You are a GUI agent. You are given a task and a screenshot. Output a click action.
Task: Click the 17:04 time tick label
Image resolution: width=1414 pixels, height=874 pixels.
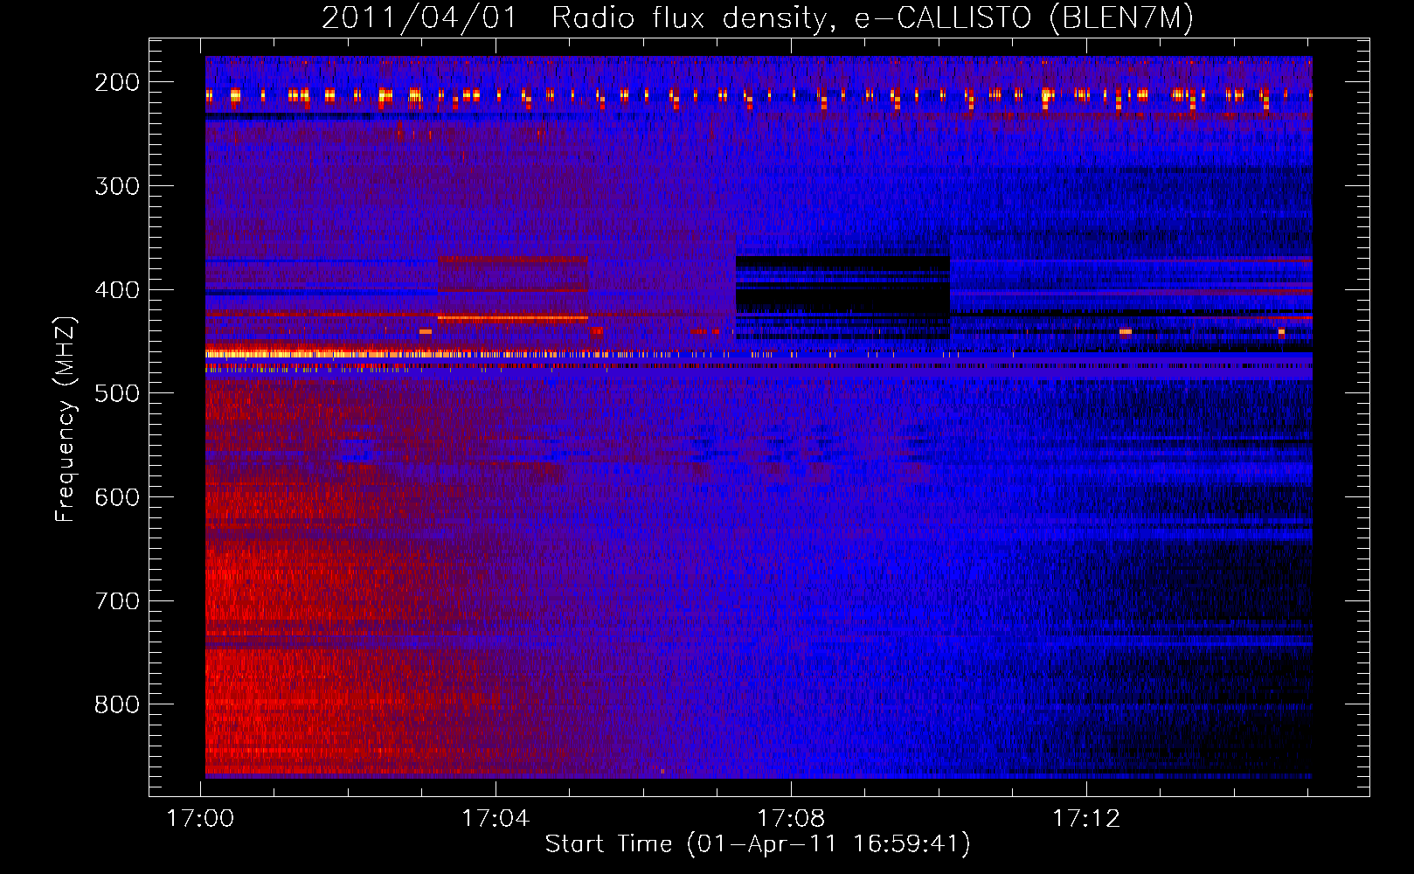point(496,818)
